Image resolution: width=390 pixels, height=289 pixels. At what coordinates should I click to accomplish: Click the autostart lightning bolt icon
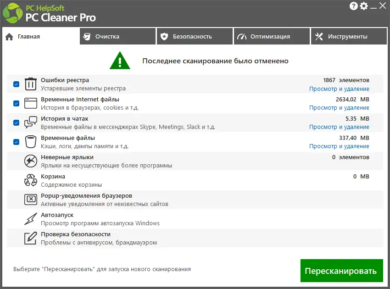tap(30, 219)
